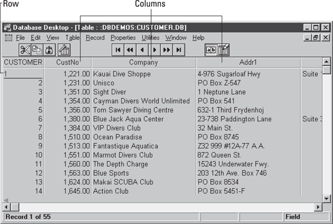
Task: Jump forward one record set
Action: [166, 50]
